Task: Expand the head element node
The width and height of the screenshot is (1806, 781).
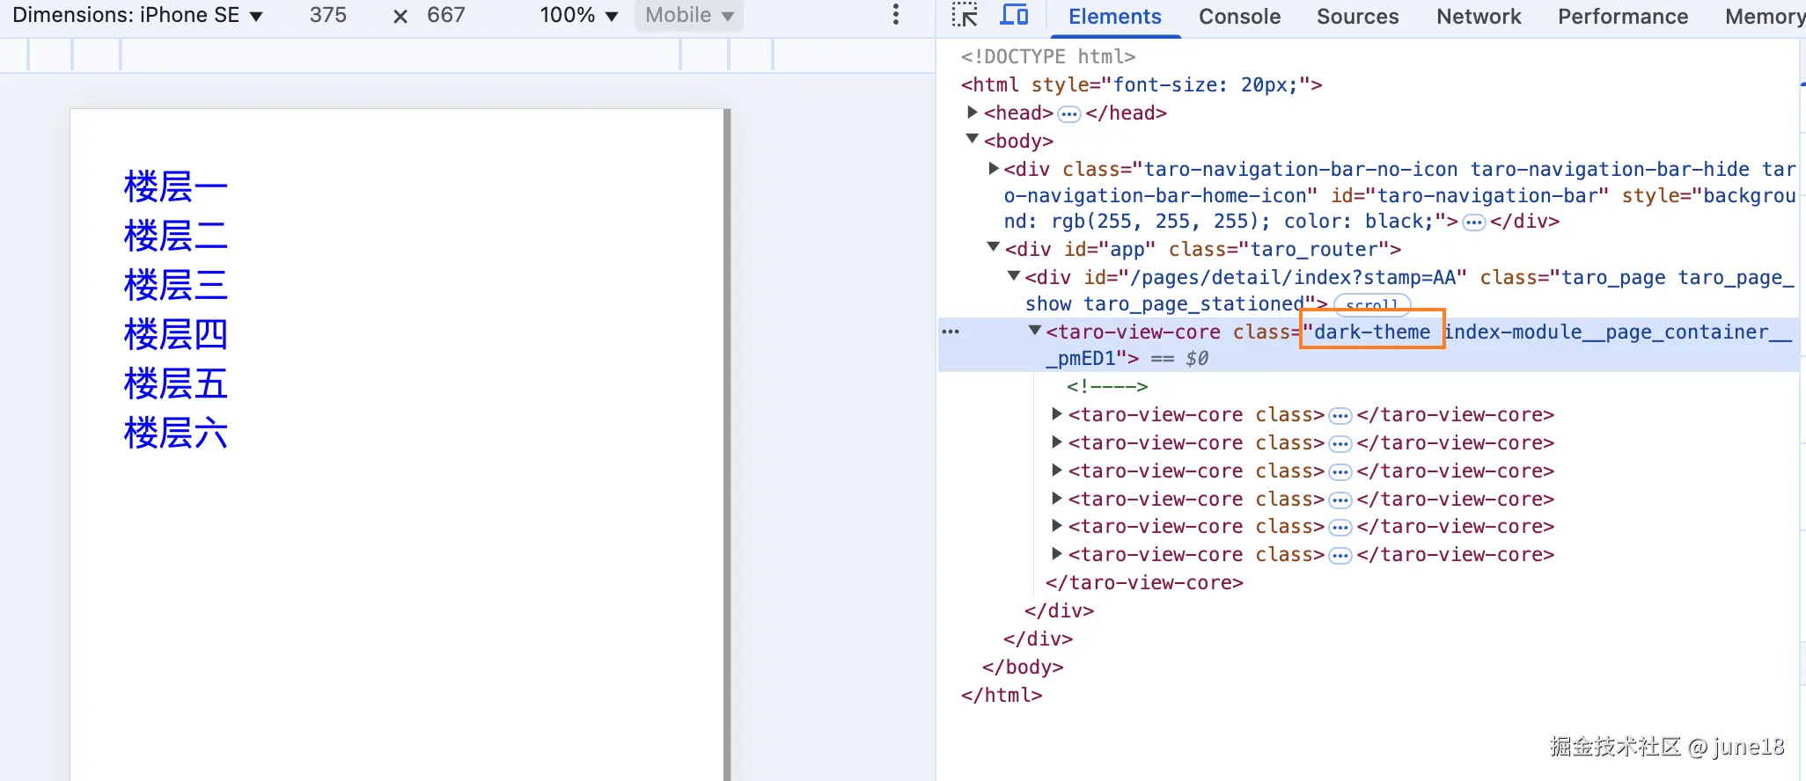Action: click(x=972, y=113)
